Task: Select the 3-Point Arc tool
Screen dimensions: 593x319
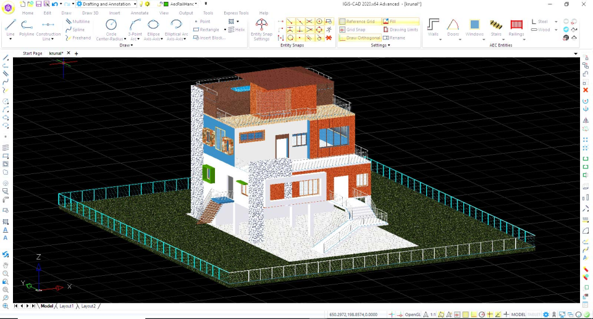Action: (x=135, y=29)
